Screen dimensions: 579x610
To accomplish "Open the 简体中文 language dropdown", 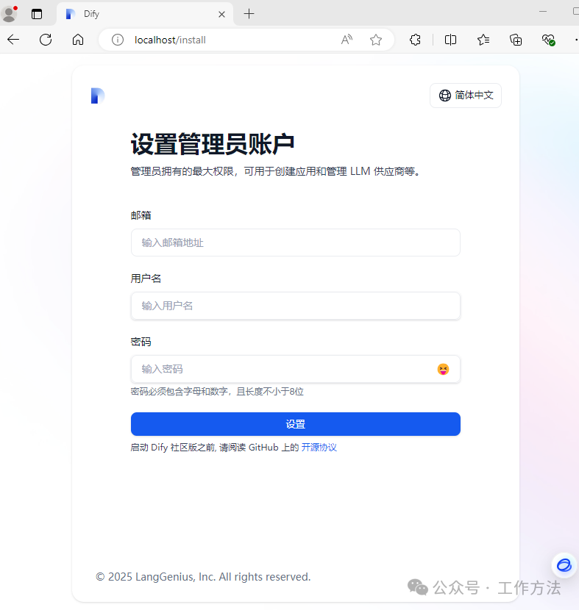I will pyautogui.click(x=466, y=96).
